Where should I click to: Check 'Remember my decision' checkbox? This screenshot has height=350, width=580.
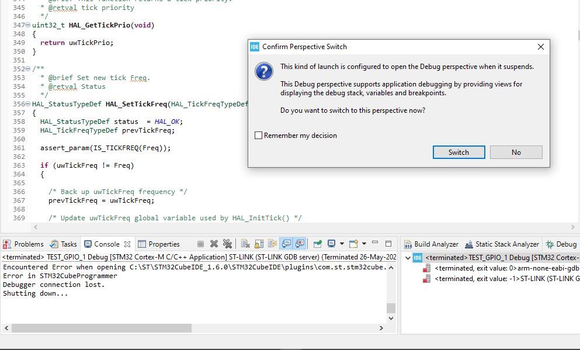pos(259,136)
